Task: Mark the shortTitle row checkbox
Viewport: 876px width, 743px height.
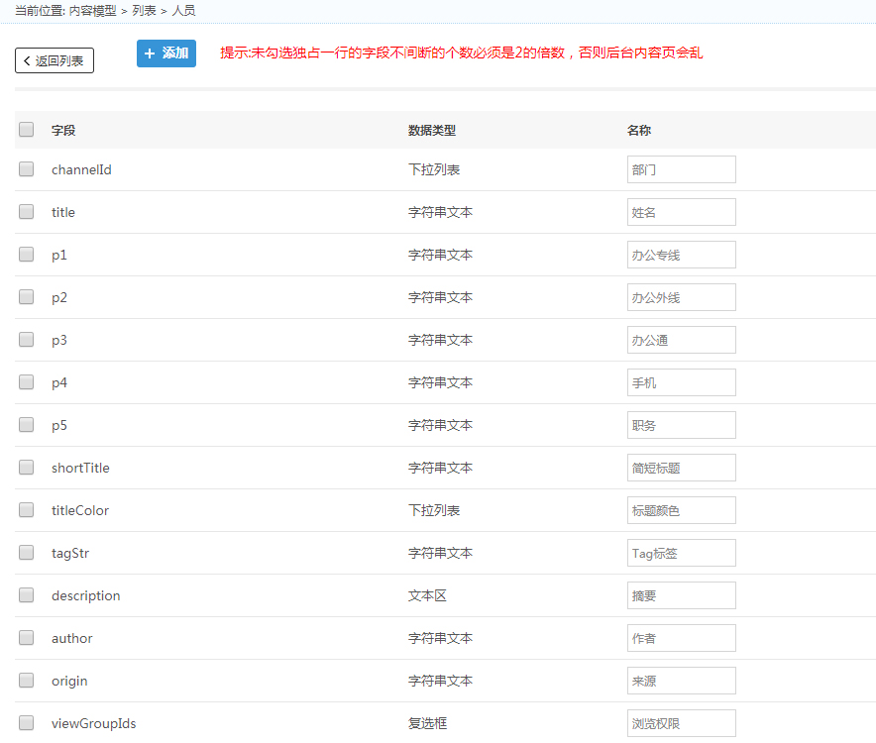Action: pyautogui.click(x=27, y=468)
